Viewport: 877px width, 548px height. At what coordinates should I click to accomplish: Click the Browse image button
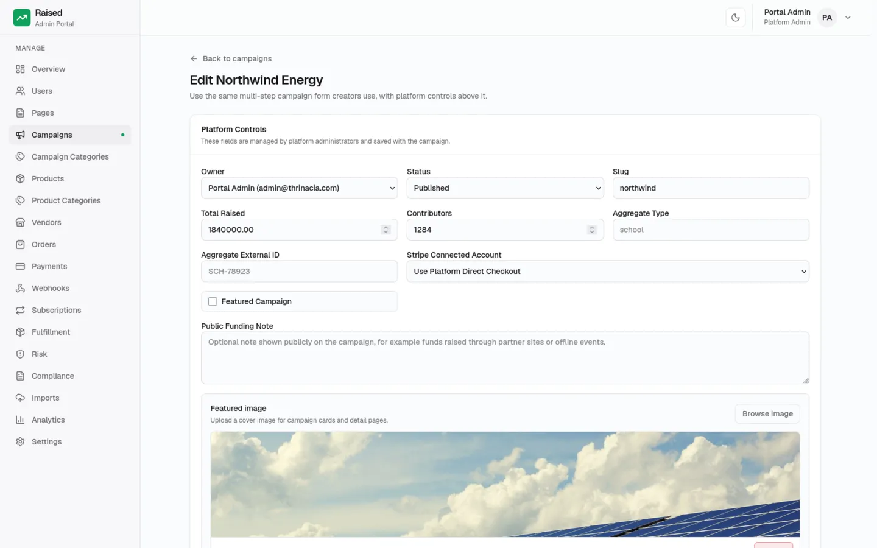(767, 413)
